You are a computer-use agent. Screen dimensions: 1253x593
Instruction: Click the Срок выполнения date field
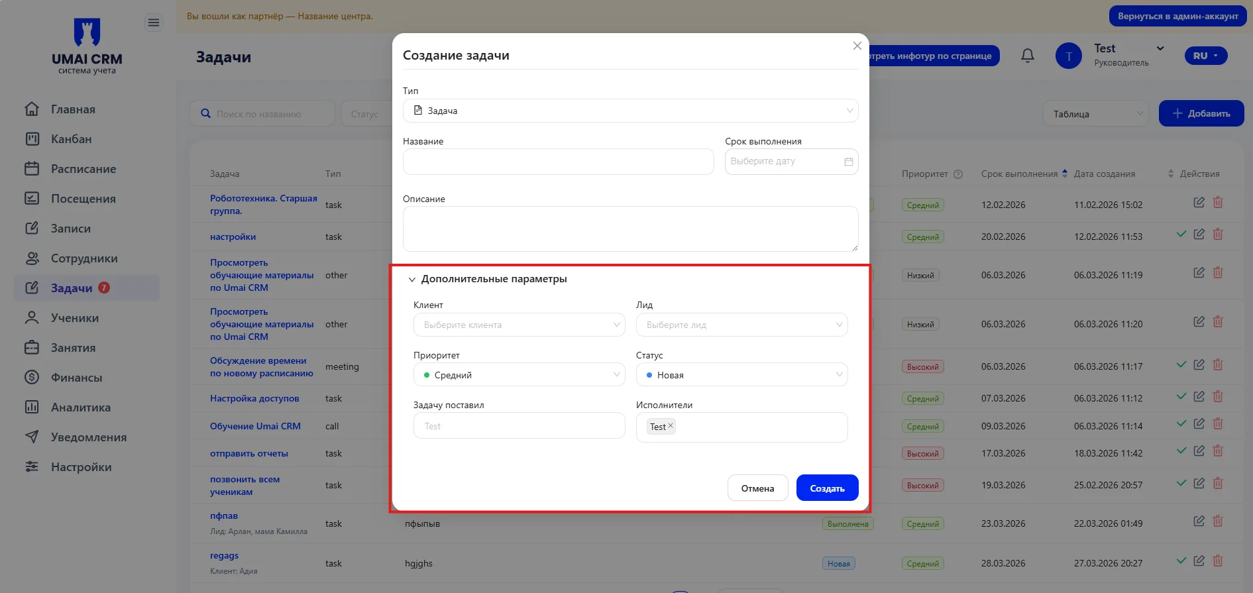point(791,162)
